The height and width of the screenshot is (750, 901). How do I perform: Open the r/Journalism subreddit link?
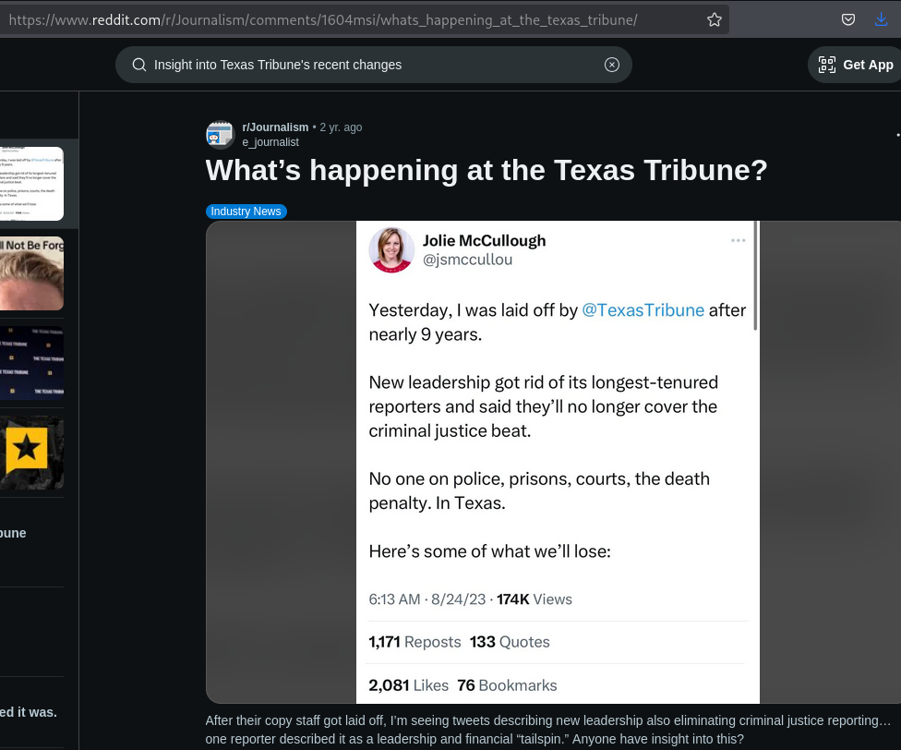(x=275, y=127)
